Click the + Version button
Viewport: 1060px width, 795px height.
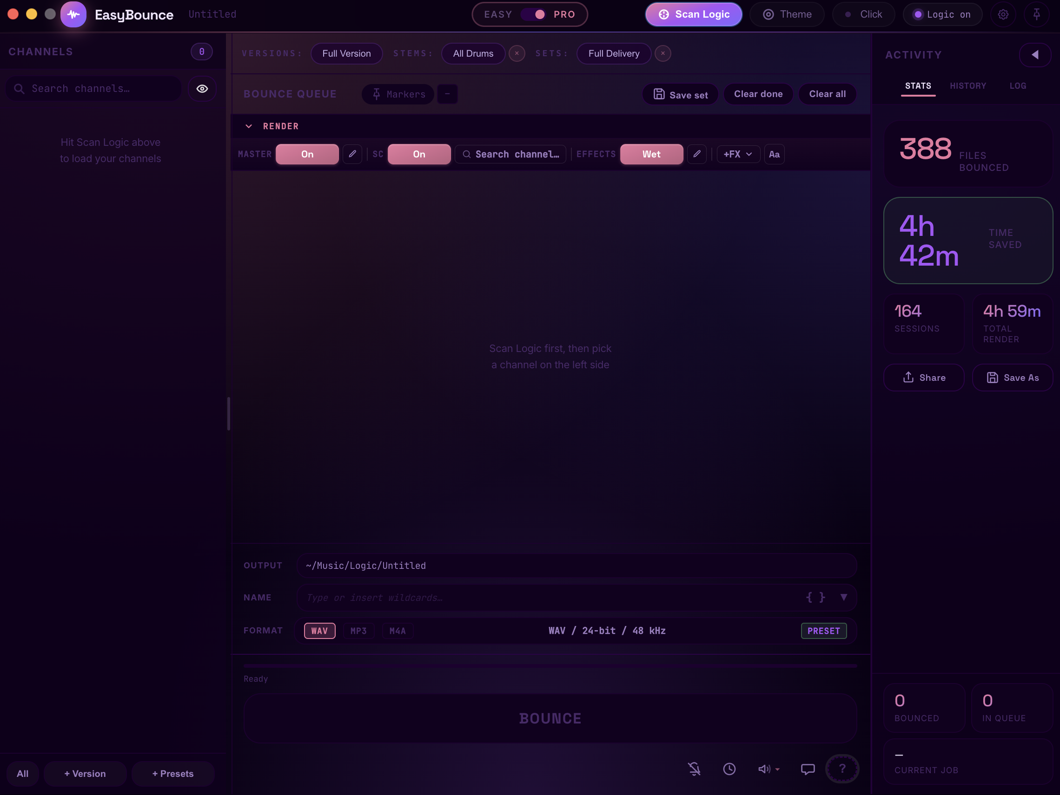pyautogui.click(x=85, y=774)
